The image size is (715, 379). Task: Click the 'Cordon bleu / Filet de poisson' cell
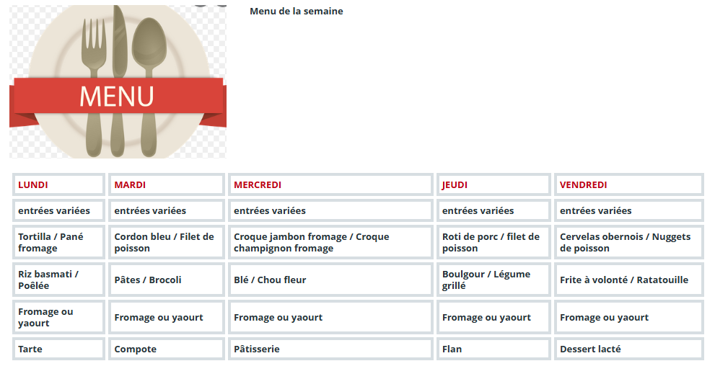tap(167, 242)
